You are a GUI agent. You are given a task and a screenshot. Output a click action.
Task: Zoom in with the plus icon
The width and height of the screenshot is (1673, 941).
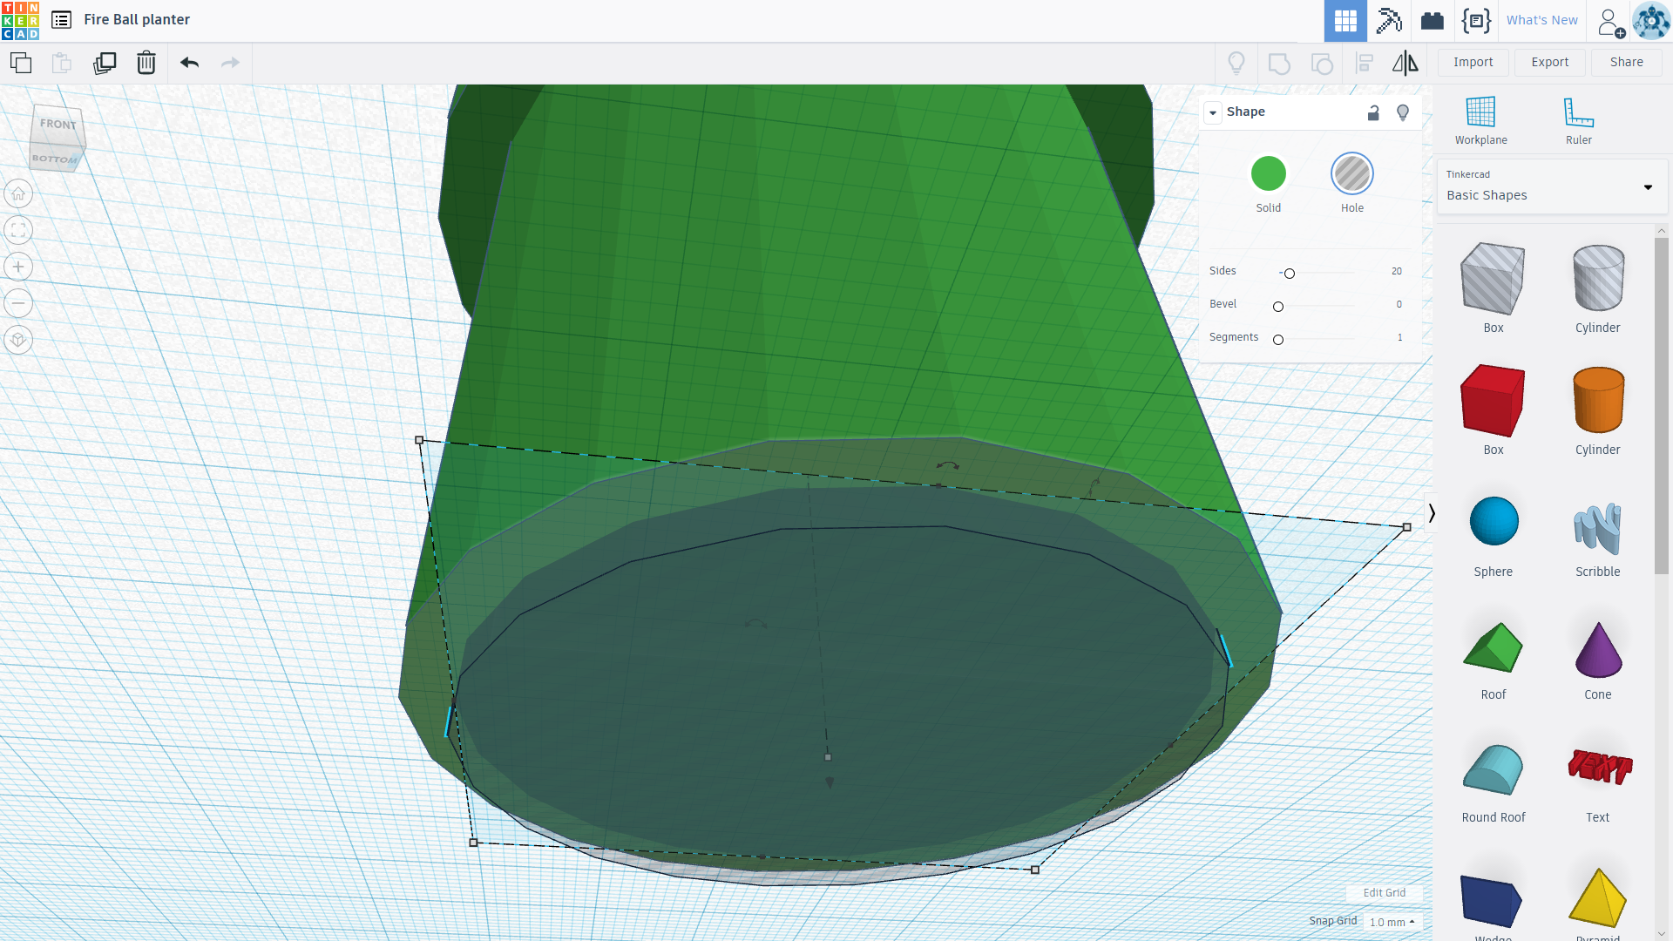tap(18, 267)
